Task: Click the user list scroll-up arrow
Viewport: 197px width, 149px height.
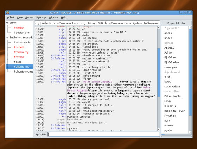Action: (190, 27)
